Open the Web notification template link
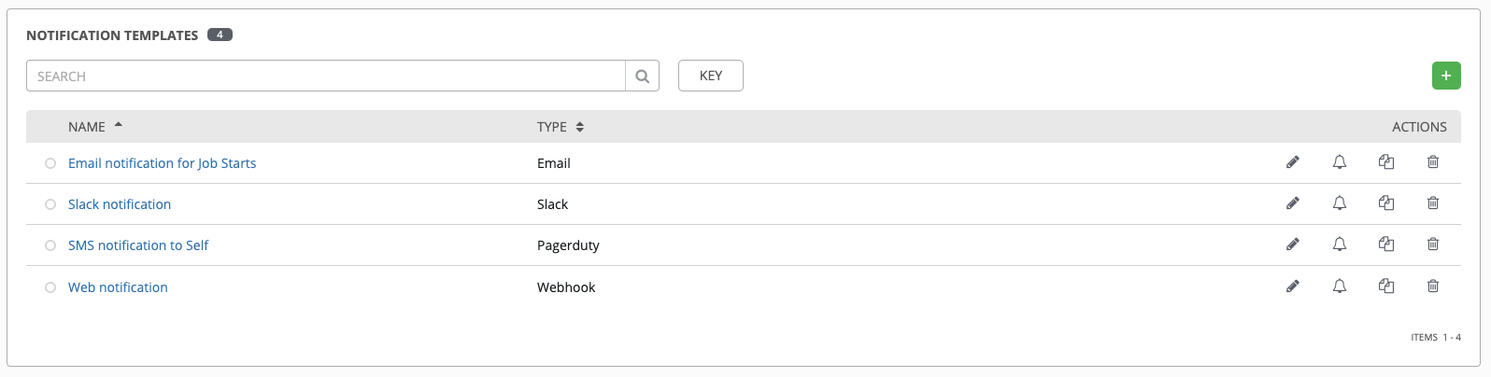Screen dimensions: 1491x377 118,287
